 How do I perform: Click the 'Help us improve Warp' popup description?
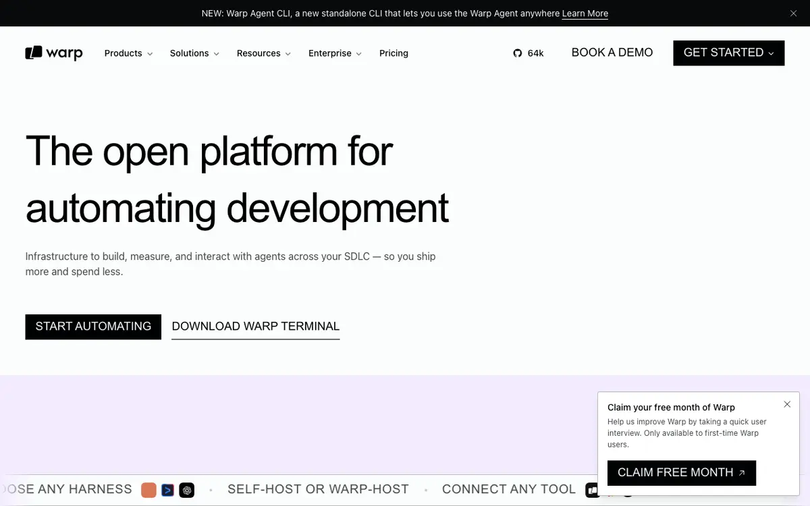point(687,433)
